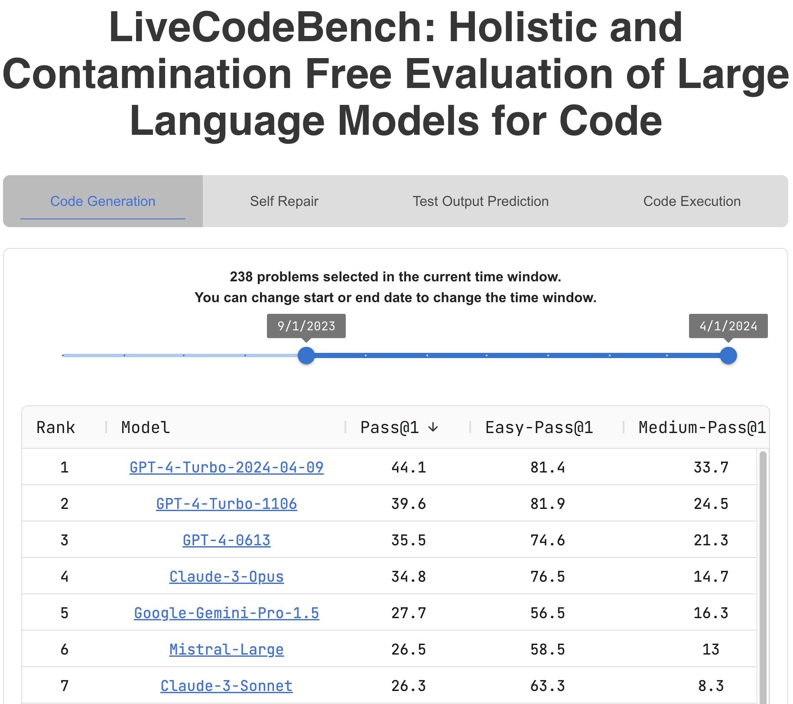Image resolution: width=793 pixels, height=704 pixels.
Task: Click the 63.3 Easy-Pass@1 cell
Action: (x=548, y=686)
